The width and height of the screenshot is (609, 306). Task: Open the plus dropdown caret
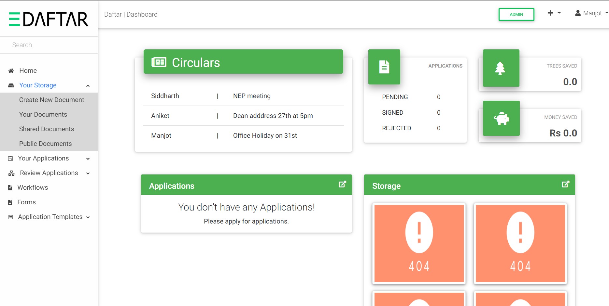(559, 13)
